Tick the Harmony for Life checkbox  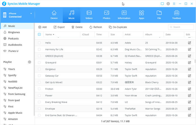pyautogui.click(x=39, y=49)
